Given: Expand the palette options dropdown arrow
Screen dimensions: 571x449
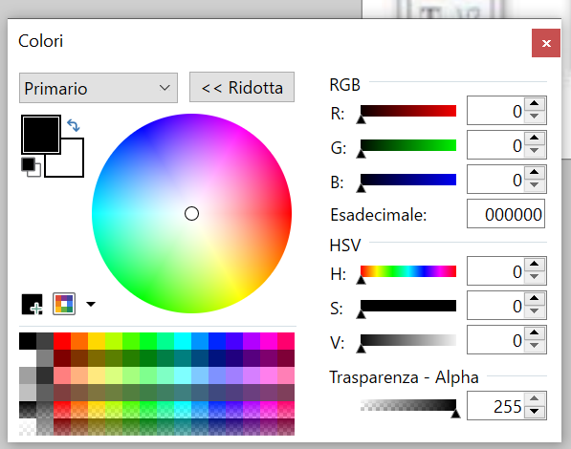Looking at the screenshot, I should (x=91, y=304).
